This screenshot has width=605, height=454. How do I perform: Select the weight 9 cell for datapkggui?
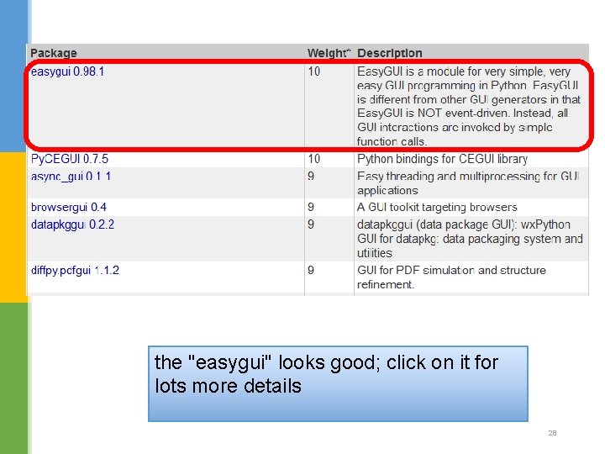[311, 224]
